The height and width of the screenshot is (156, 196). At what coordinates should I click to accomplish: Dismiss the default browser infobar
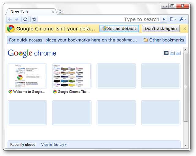click(185, 29)
